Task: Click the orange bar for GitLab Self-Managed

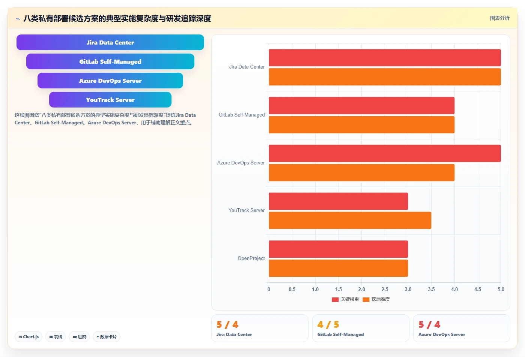Action: point(361,125)
